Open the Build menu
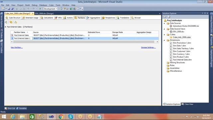213x120 pixels. point(27,5)
